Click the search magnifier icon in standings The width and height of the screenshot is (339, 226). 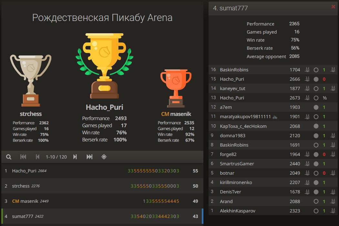point(9,157)
